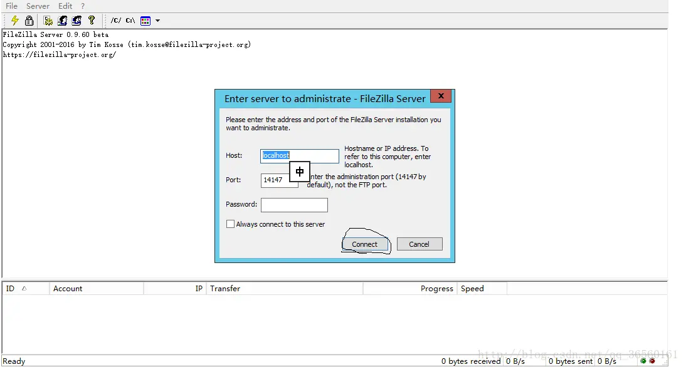
Task: Click the red status indicator light
Action: tap(652, 361)
